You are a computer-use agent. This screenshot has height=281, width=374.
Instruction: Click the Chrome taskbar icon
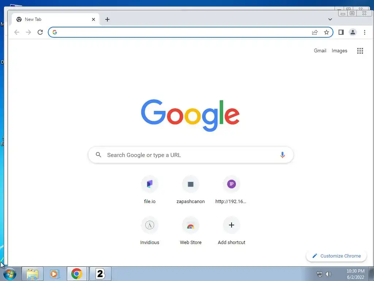click(77, 274)
